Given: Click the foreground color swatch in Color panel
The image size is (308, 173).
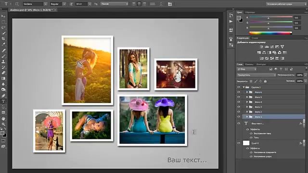Looking at the screenshot, I should (239, 18).
